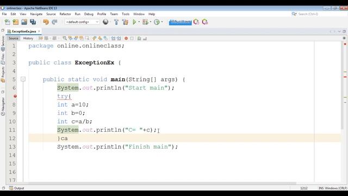The image size is (348, 196).
Task: Click the Redo arrow icon
Action: [54, 22]
